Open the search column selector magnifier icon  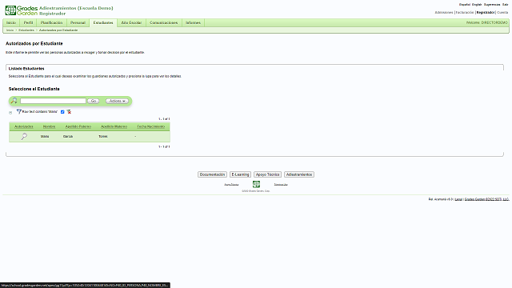click(x=14, y=101)
